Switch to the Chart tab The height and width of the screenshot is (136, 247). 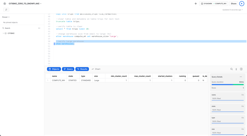click(x=96, y=69)
